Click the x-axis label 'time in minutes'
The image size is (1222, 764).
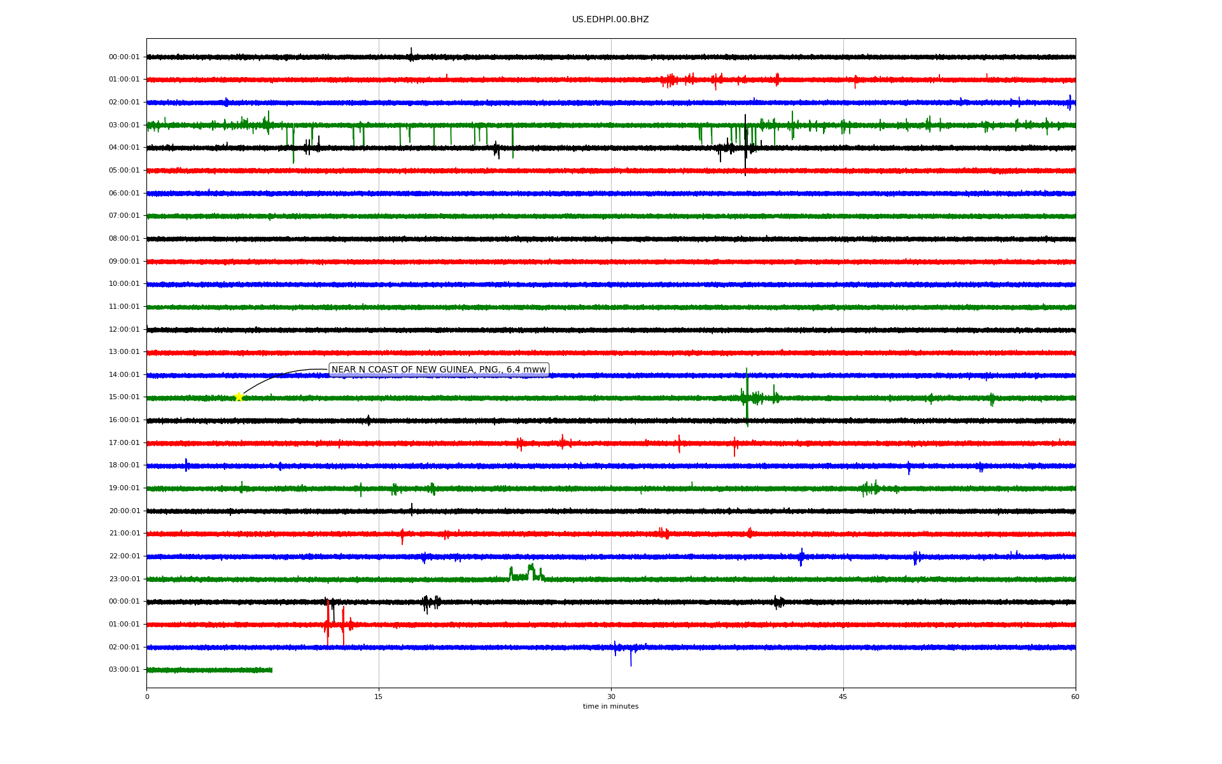click(610, 707)
